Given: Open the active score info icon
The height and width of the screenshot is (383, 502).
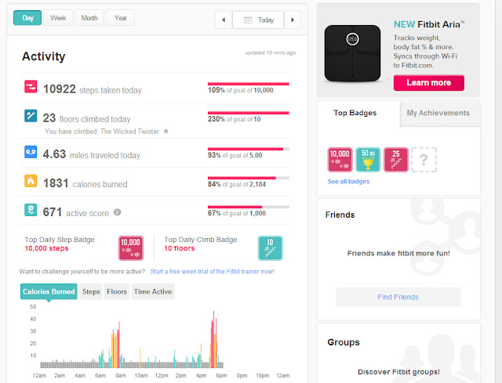Looking at the screenshot, I should (x=118, y=212).
